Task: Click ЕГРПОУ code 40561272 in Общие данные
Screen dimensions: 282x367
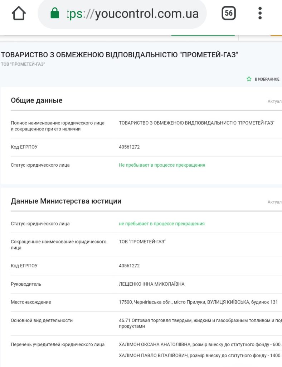Action: [x=129, y=147]
